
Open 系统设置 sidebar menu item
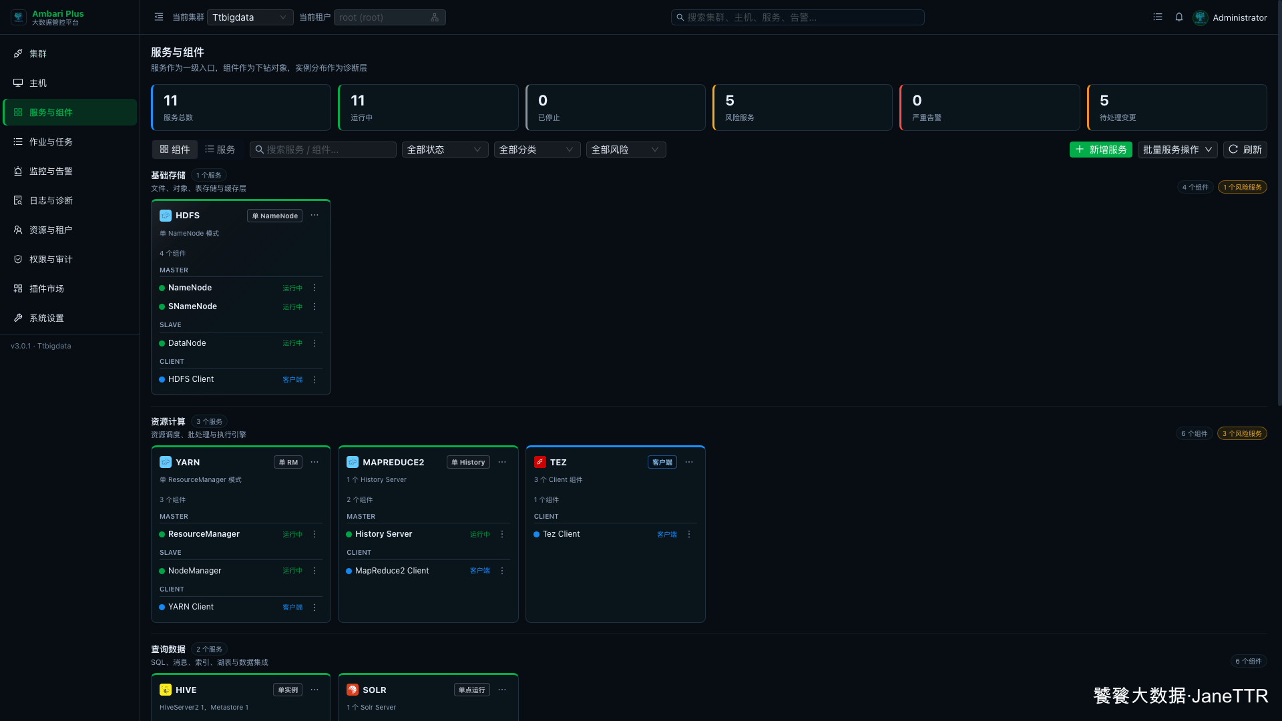tap(70, 318)
